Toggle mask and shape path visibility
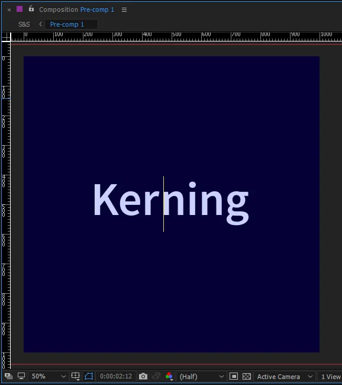Image resolution: width=342 pixels, height=385 pixels. tap(89, 376)
